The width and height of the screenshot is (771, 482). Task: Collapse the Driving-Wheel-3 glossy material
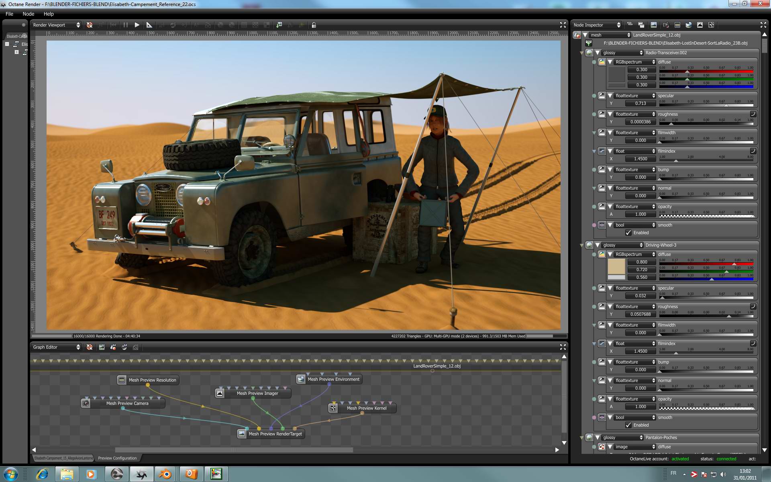tap(598, 245)
